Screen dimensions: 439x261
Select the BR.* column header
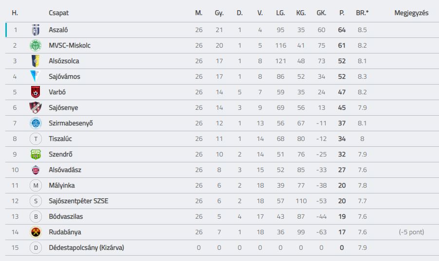(x=362, y=13)
